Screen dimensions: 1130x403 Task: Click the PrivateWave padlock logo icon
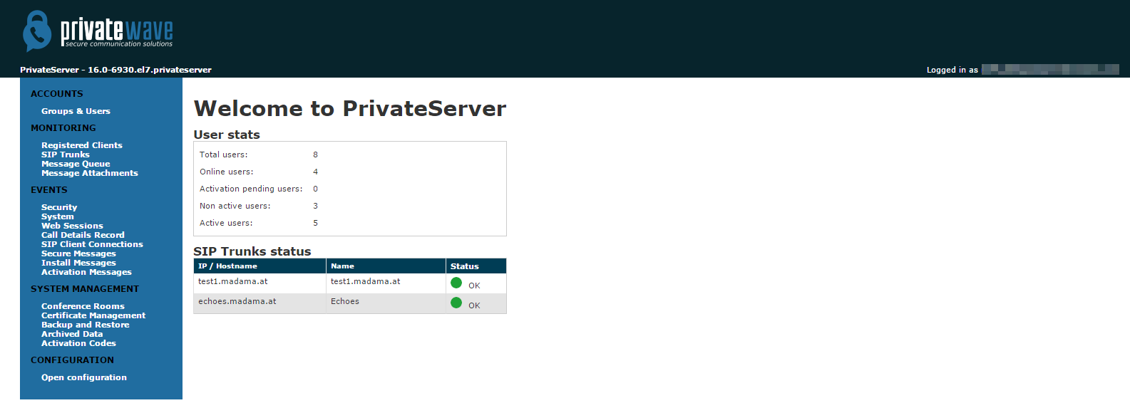[x=37, y=31]
